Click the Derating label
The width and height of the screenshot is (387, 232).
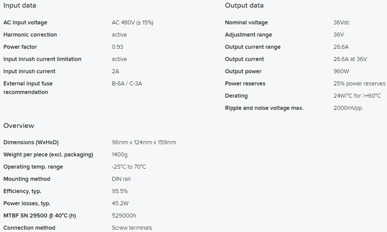click(x=236, y=96)
